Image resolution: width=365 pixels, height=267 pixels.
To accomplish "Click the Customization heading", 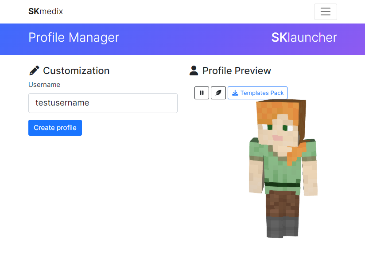I will point(69,71).
